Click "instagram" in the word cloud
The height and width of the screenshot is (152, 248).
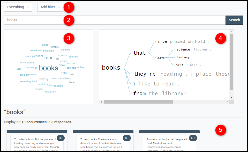click(x=50, y=91)
